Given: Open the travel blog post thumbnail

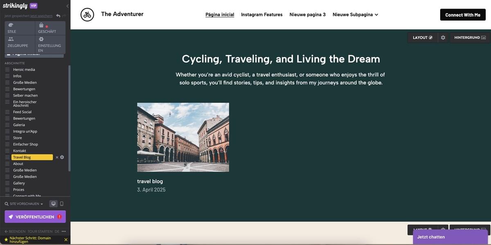Looking at the screenshot, I should tap(183, 137).
